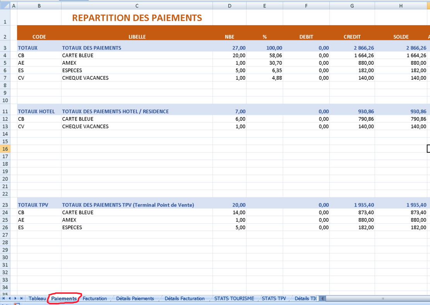Click the REPARTITION DES PAIEMENTS title cell

click(x=137, y=18)
